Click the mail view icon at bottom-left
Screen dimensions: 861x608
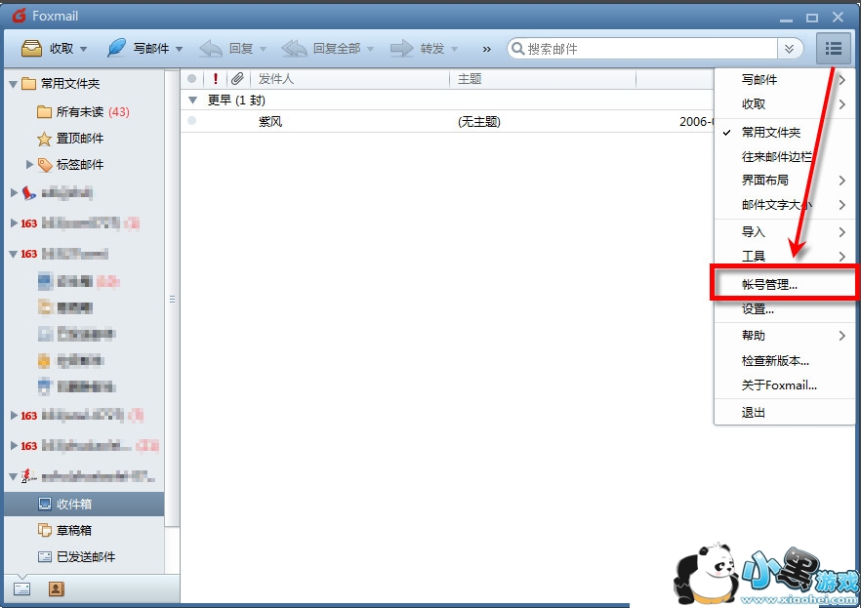tap(21, 588)
